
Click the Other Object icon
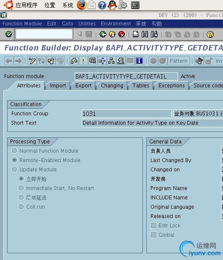tap(51, 61)
